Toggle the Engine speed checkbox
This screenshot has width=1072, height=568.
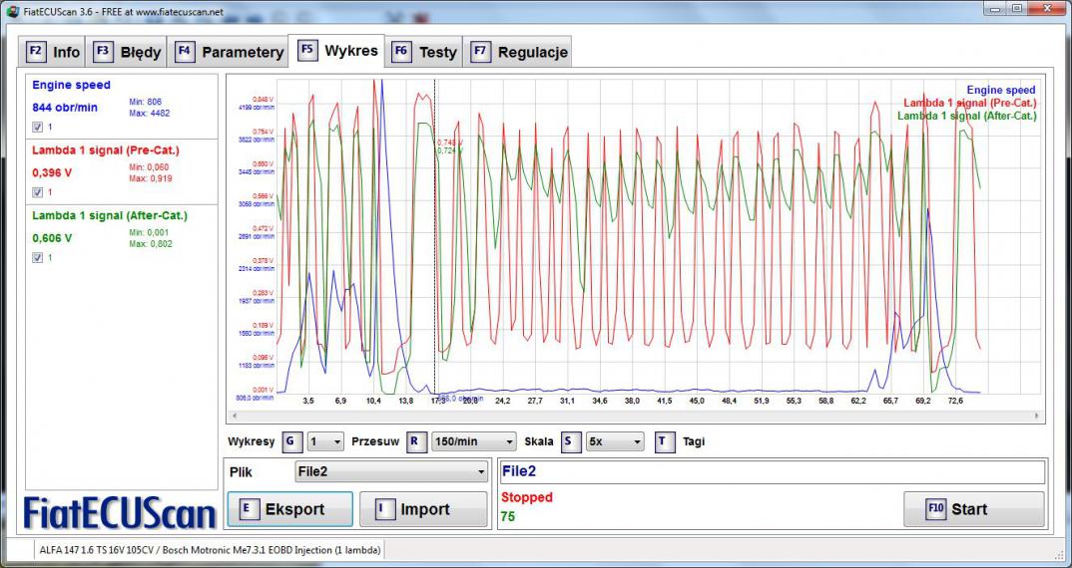(x=38, y=127)
